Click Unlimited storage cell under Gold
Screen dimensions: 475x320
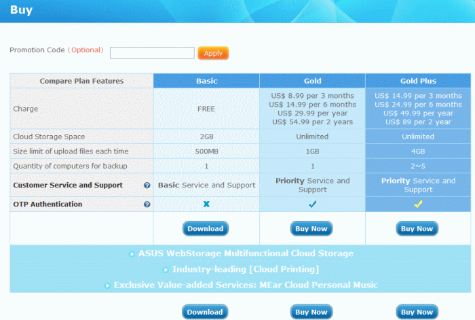[x=312, y=137]
